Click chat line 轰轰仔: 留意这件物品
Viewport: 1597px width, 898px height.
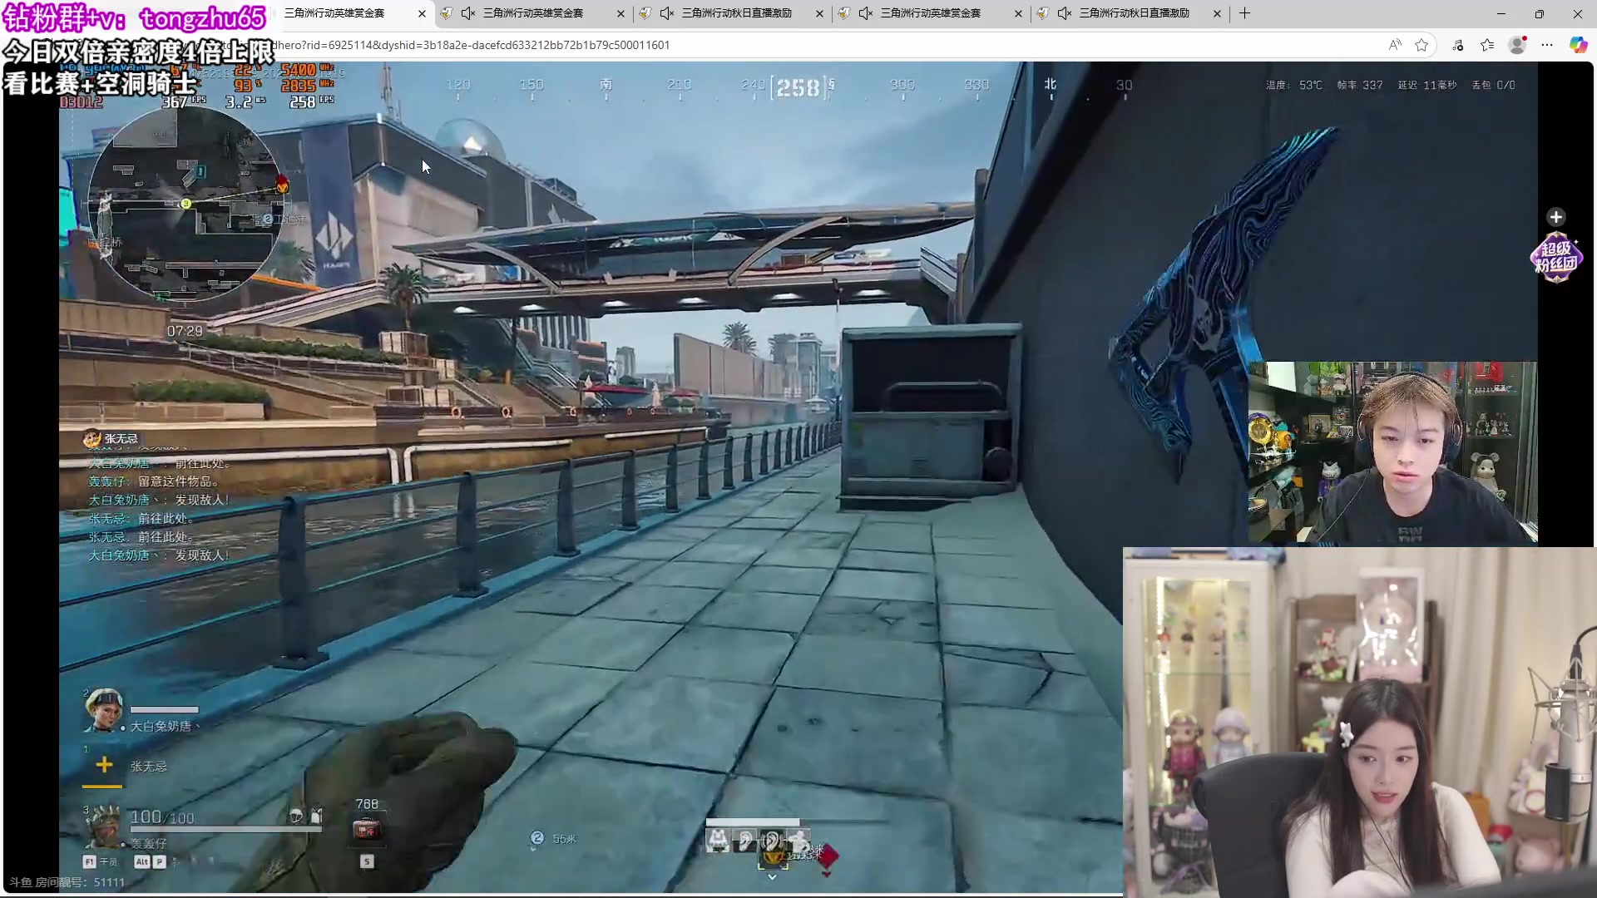pos(154,481)
